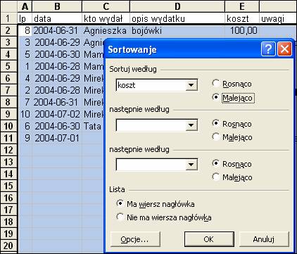This screenshot has height=254, width=297.
Task: Click cell 'Agnieszka' in row 2
Action: pyautogui.click(x=106, y=30)
